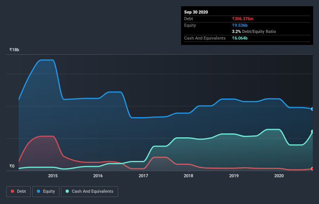Click the tooltip's Debt row label
This screenshot has width=319, height=204.
pos(188,19)
